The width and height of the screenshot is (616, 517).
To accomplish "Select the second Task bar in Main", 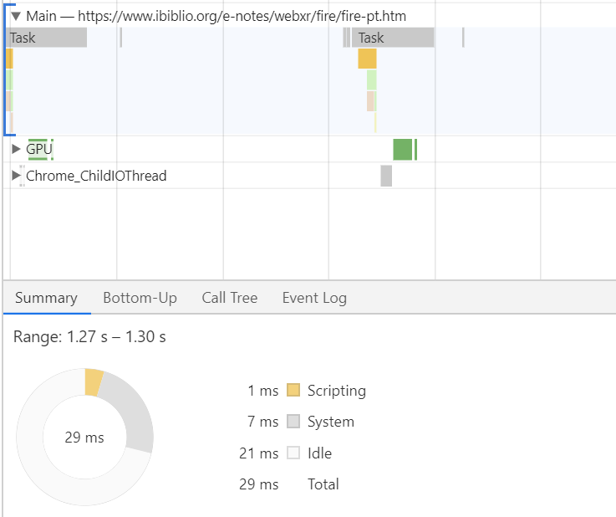I will click(x=393, y=38).
